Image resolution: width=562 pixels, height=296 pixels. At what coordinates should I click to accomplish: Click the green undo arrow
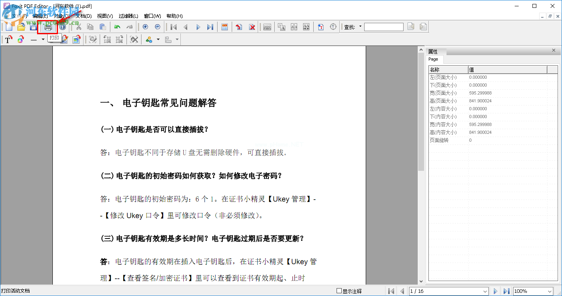coord(117,27)
